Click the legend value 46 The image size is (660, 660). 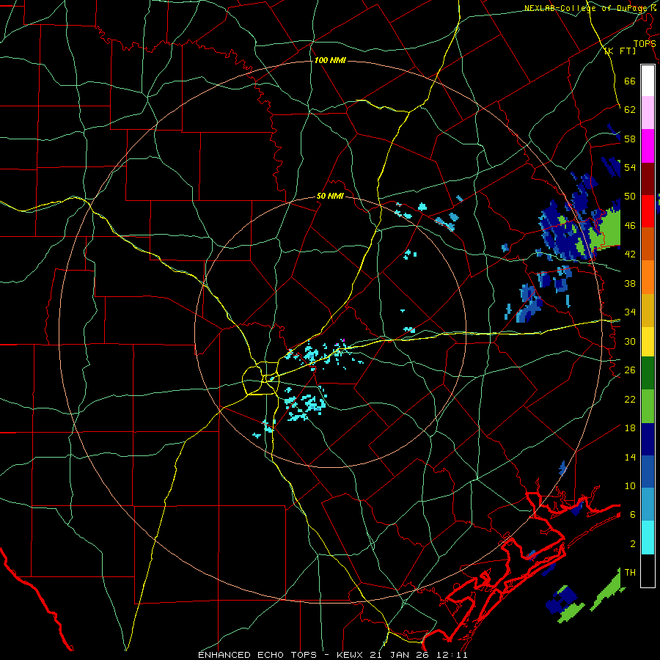pyautogui.click(x=630, y=226)
